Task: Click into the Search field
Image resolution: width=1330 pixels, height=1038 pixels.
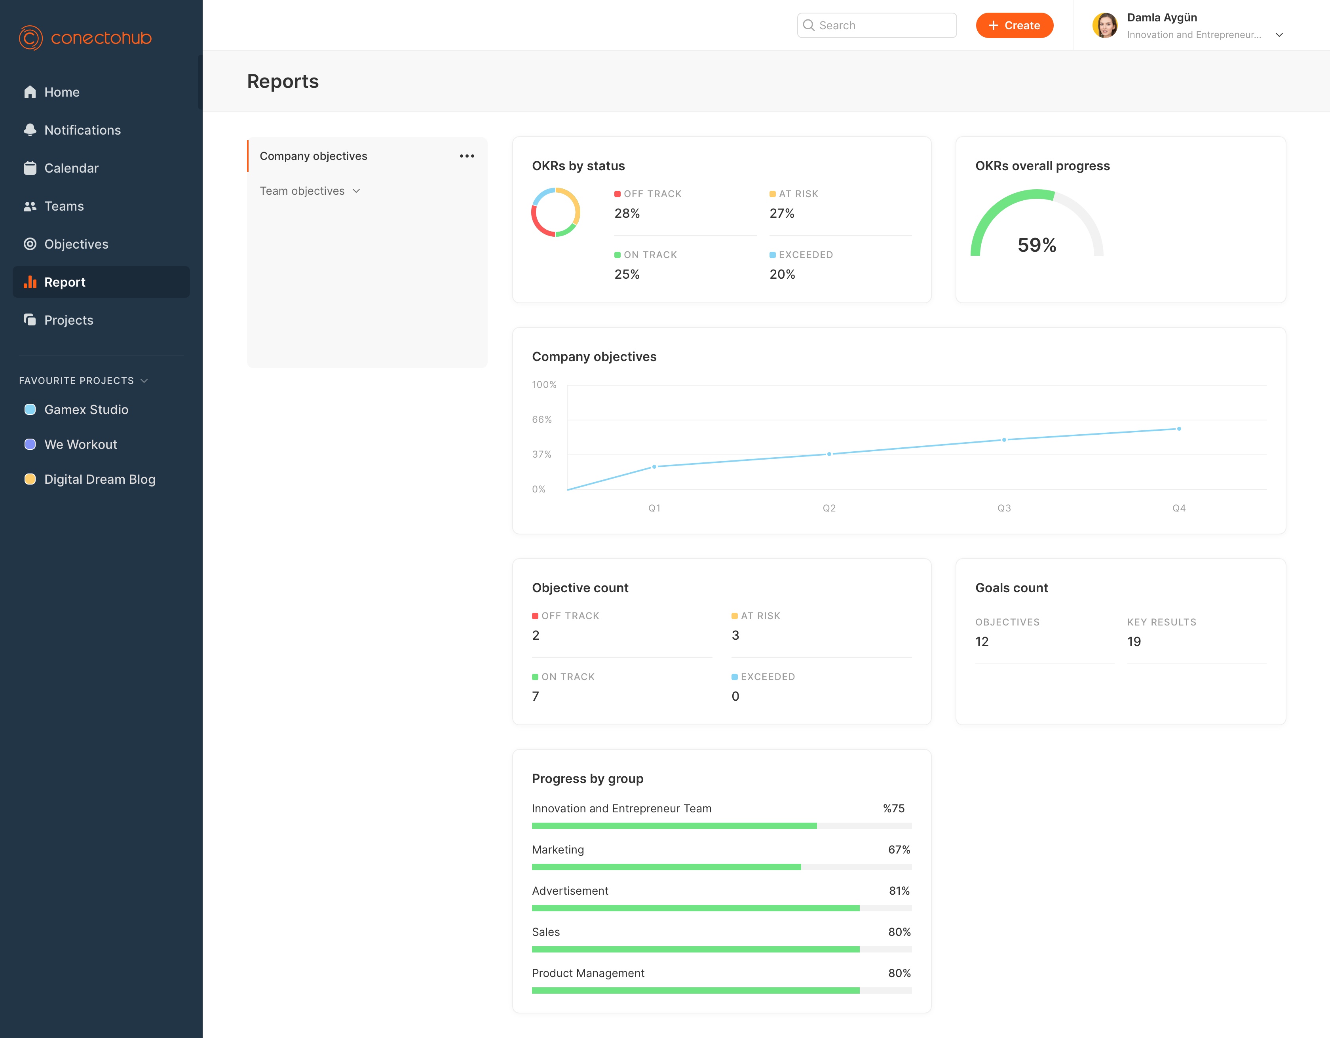Action: [883, 25]
